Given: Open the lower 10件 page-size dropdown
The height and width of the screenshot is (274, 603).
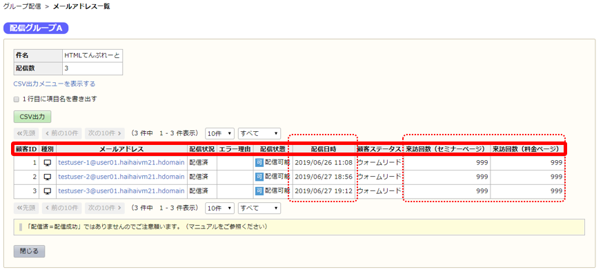Looking at the screenshot, I should click(x=219, y=208).
